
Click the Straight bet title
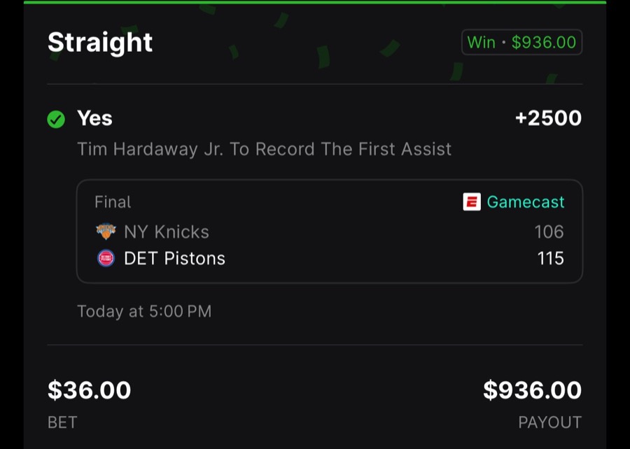(99, 42)
